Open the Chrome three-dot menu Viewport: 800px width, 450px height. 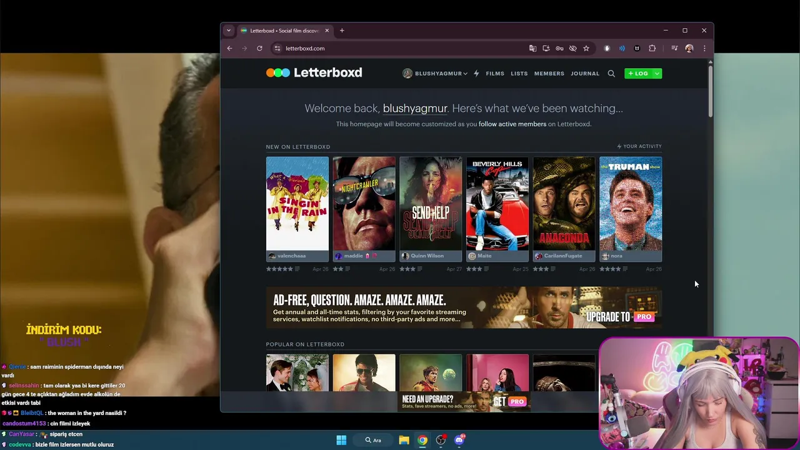tap(704, 48)
